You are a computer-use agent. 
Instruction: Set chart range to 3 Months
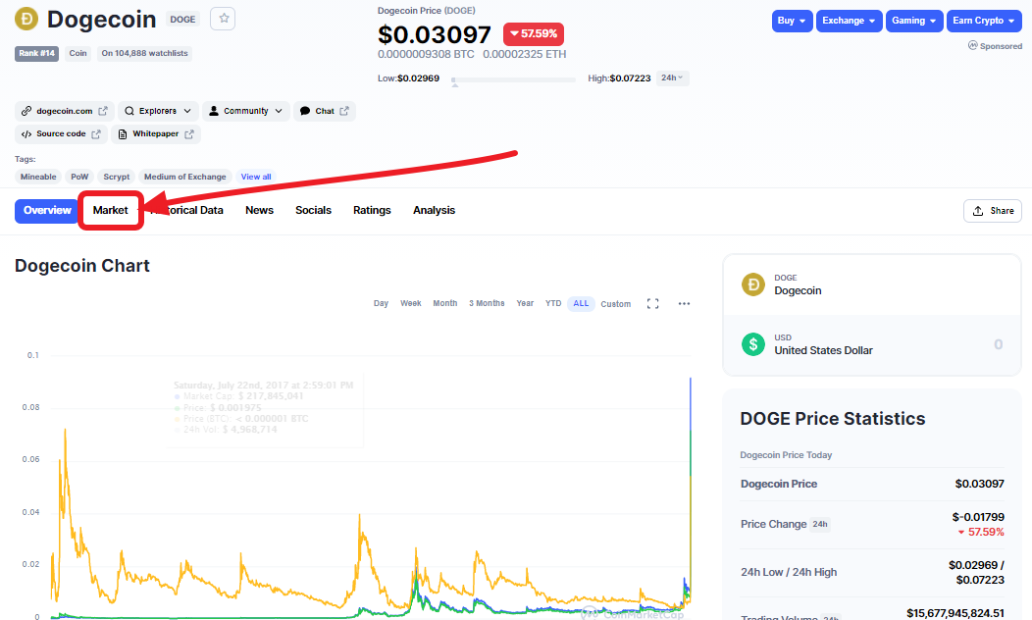[487, 303]
